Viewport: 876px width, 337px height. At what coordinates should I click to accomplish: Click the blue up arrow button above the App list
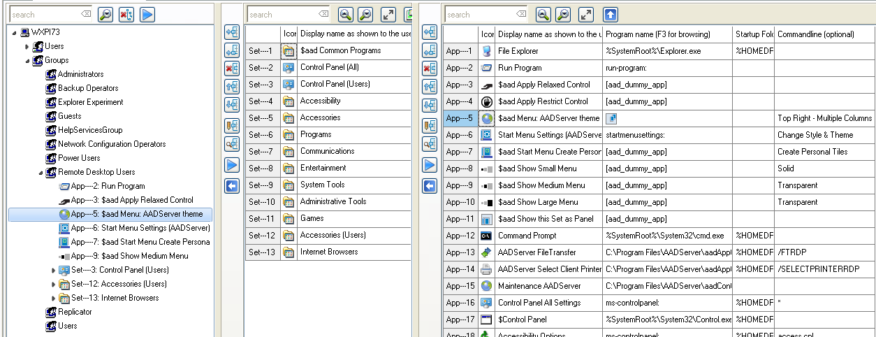coord(610,14)
